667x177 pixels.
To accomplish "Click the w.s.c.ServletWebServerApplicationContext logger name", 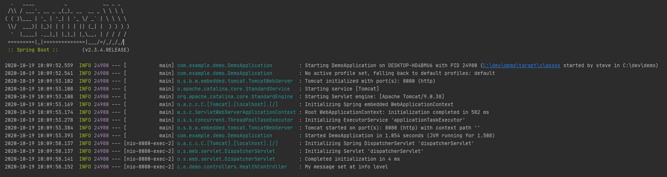I will click(x=237, y=112).
